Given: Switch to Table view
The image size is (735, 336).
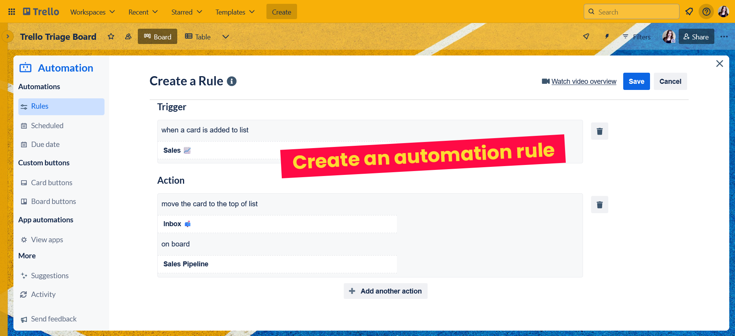Looking at the screenshot, I should point(198,37).
